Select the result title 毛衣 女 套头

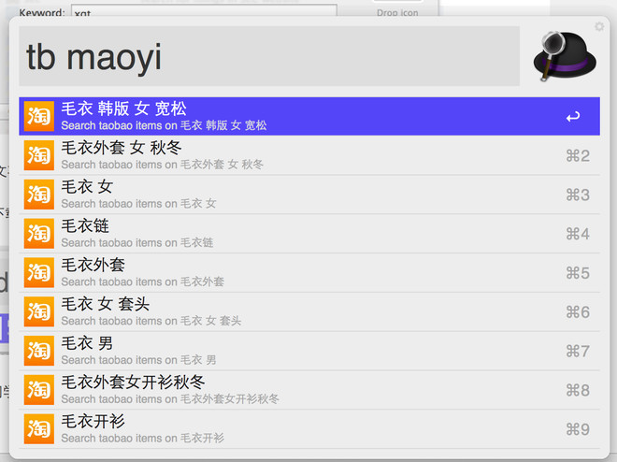[106, 304]
